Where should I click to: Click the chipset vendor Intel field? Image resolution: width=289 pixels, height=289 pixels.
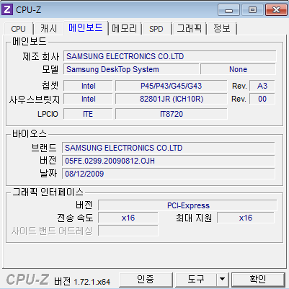pos(88,86)
